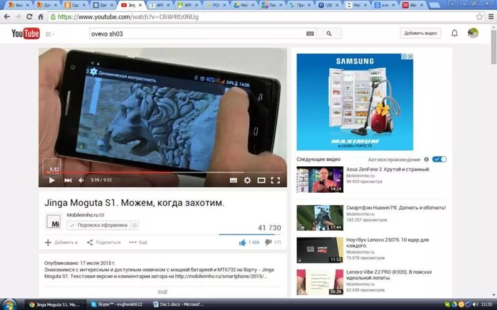Click the YouTube logo
Screen dimensions: 497x310
click(x=25, y=33)
